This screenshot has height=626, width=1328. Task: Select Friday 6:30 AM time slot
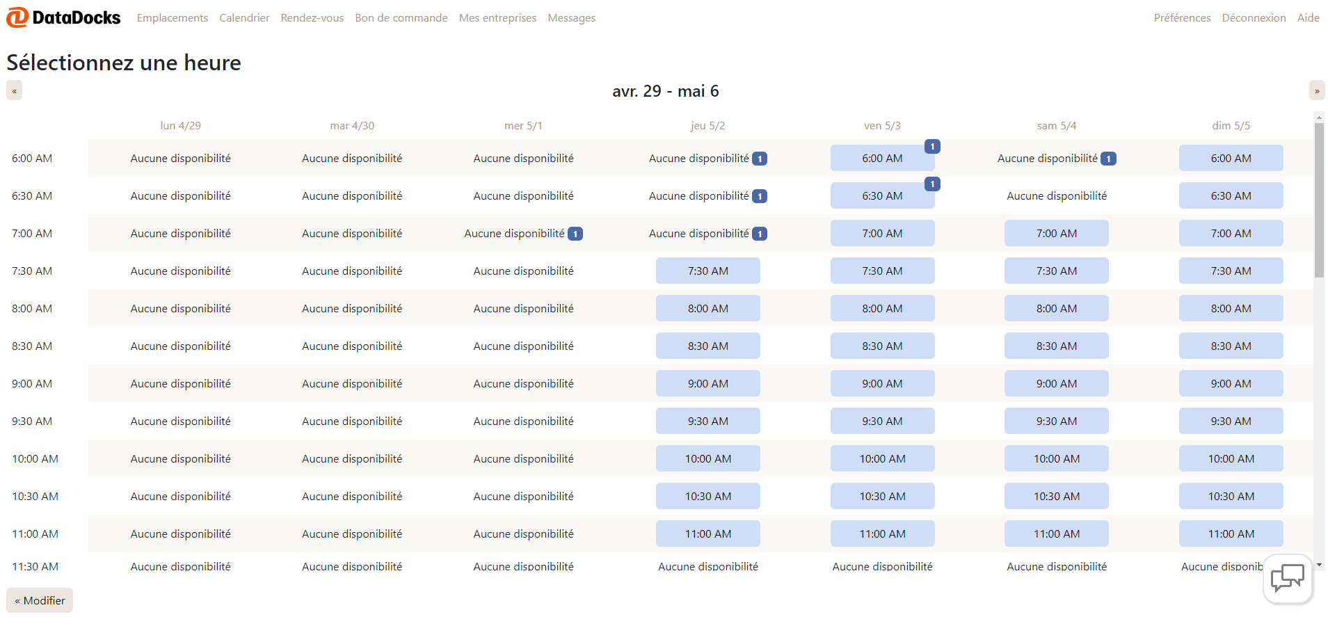(x=882, y=195)
